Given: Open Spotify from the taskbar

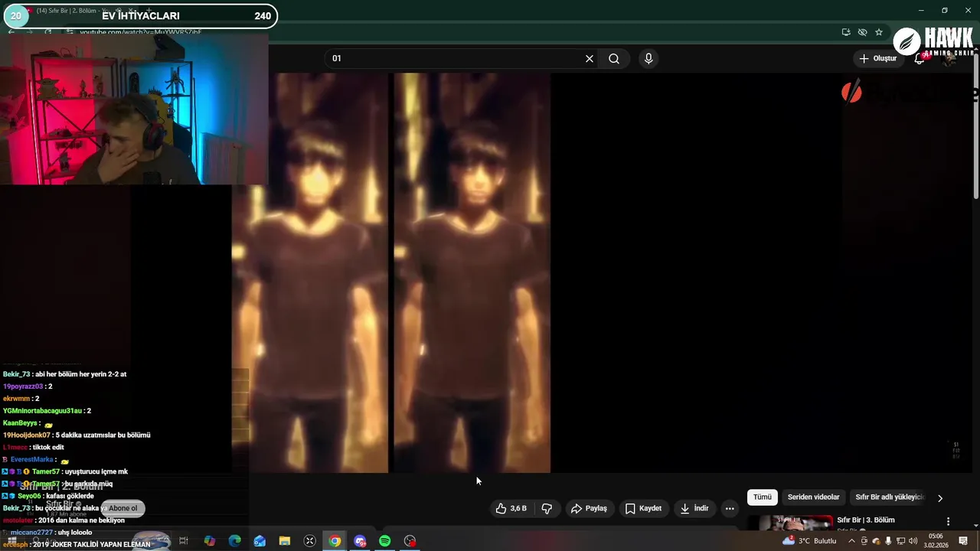Looking at the screenshot, I should pos(385,541).
